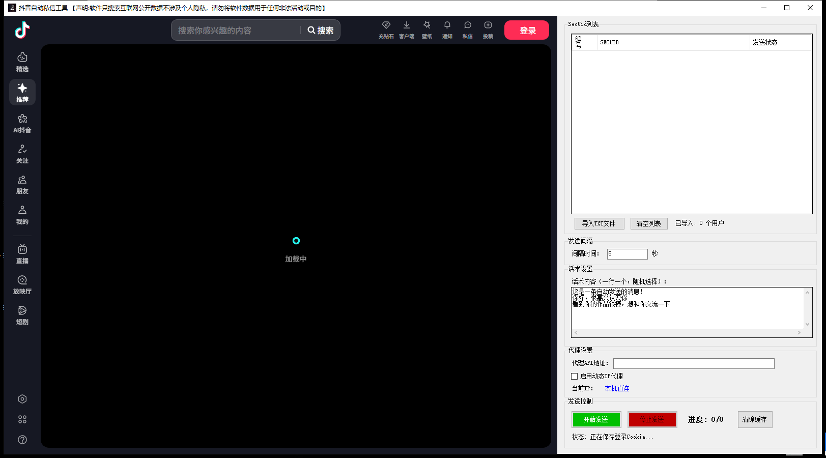Toggle the settings gear in sidebar bottom
The image size is (826, 458).
point(22,399)
